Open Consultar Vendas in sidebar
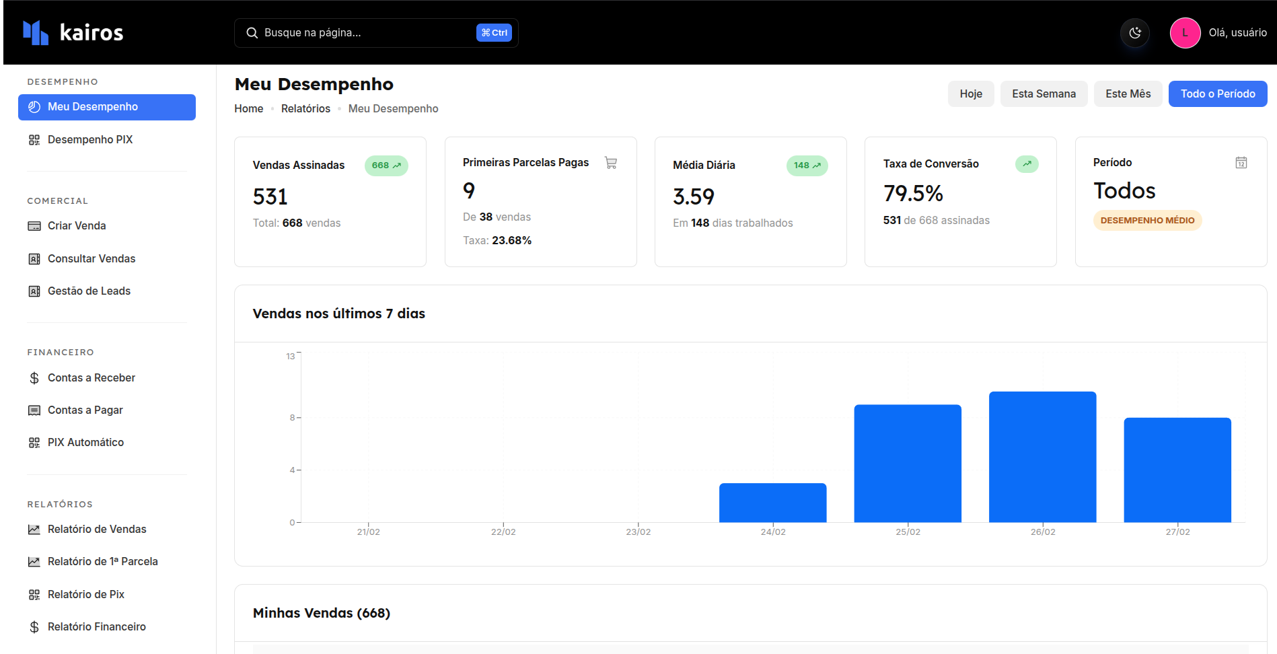The height and width of the screenshot is (654, 1277). click(92, 259)
